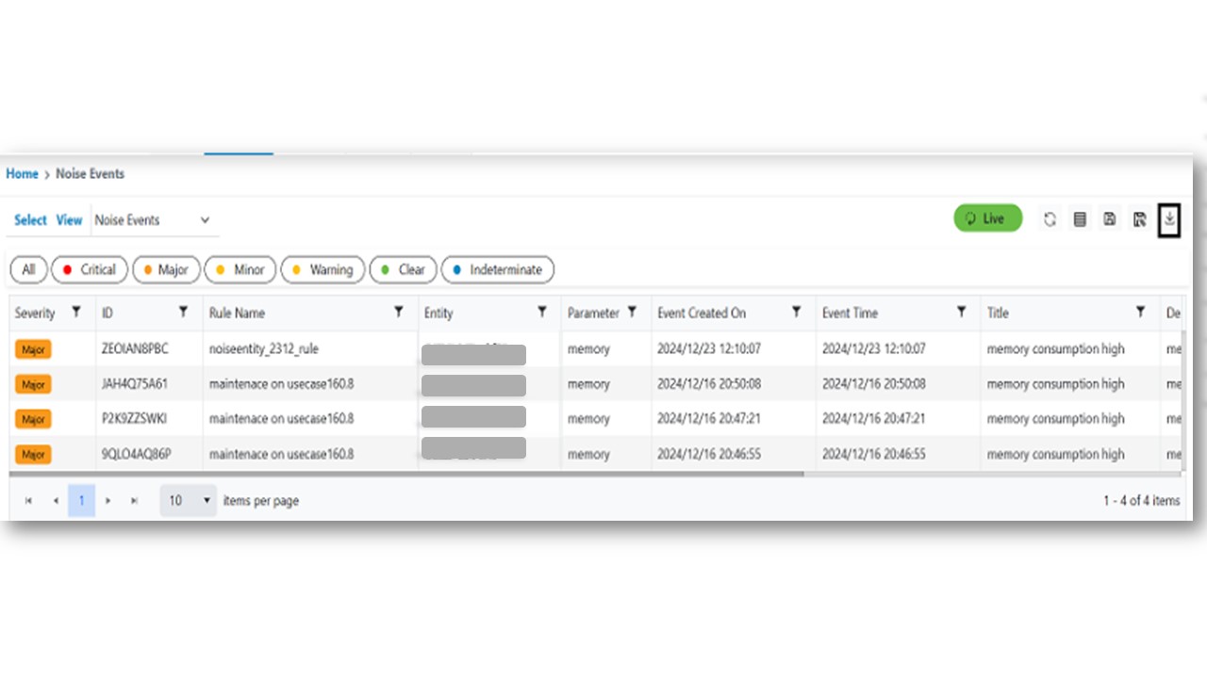Click the Home breadcrumb link
This screenshot has width=1207, height=678.
(x=22, y=174)
